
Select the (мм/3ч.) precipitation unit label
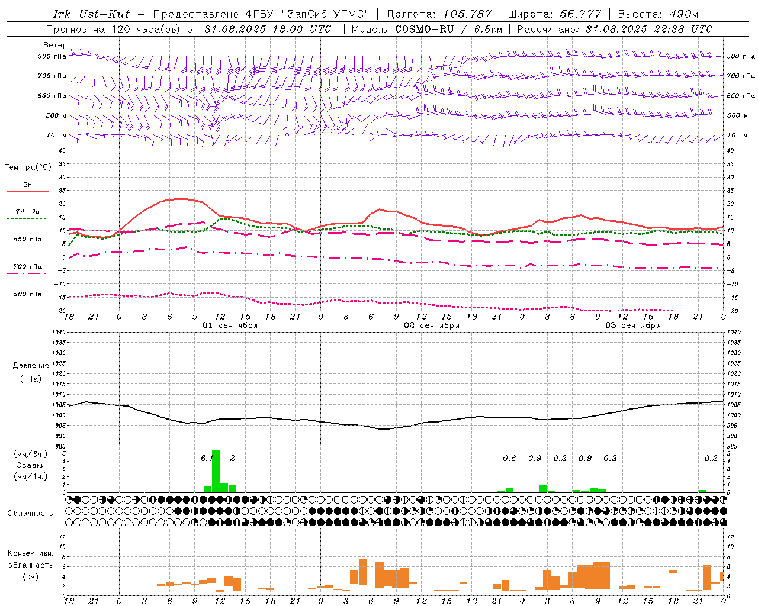point(31,454)
